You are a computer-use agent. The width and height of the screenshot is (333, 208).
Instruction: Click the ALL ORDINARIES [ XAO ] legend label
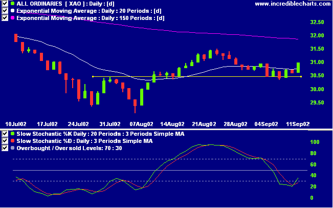(65, 4)
